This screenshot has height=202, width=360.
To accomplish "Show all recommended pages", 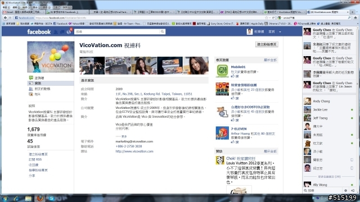I will (270, 60).
